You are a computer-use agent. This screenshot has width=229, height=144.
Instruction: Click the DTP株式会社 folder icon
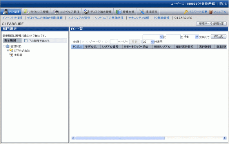click(11, 51)
